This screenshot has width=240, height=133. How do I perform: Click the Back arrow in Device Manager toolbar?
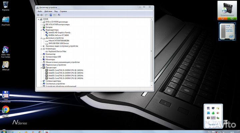tap(38, 15)
